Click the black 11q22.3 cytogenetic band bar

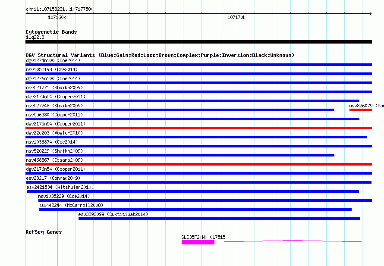[x=198, y=42]
